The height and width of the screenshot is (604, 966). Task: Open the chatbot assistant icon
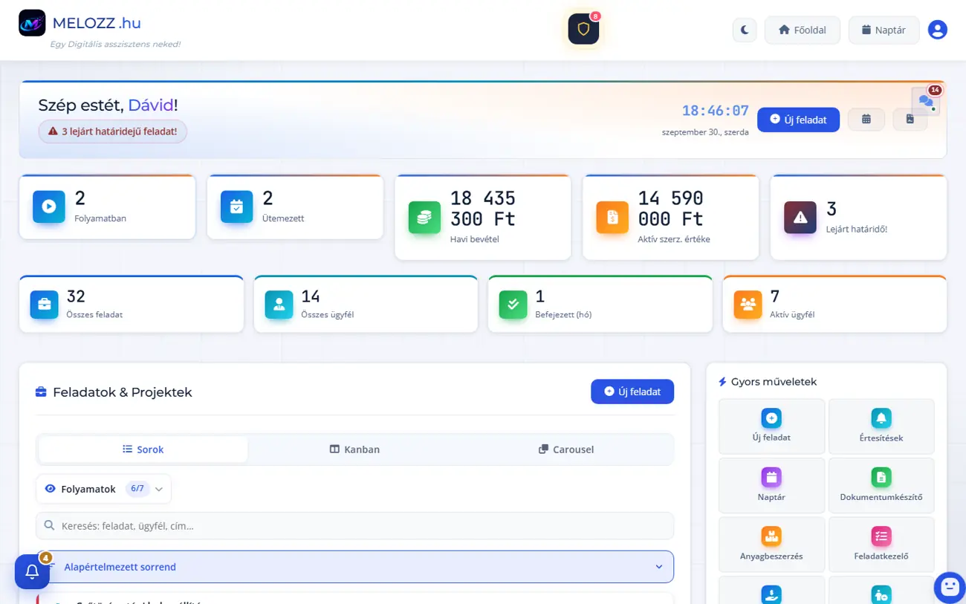pos(950,587)
